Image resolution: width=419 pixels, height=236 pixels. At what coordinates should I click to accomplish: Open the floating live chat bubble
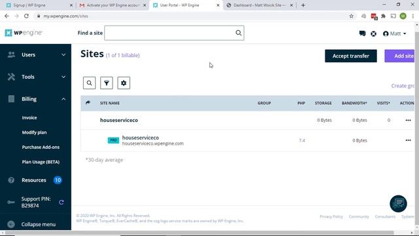pyautogui.click(x=398, y=204)
